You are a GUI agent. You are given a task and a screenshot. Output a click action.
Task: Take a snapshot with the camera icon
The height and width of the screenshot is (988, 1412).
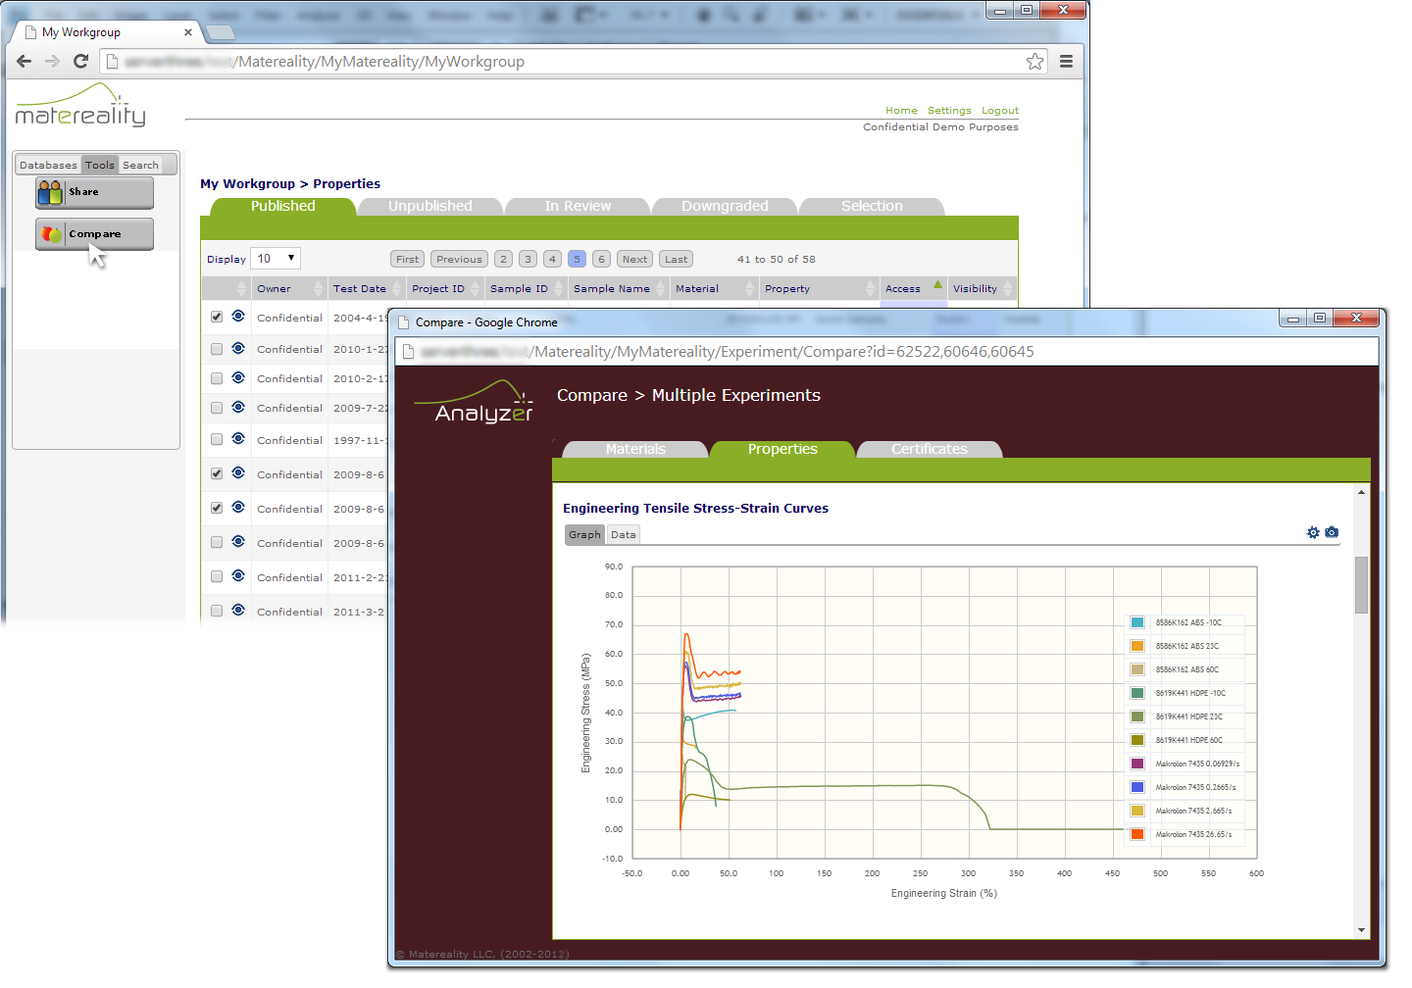click(x=1332, y=532)
